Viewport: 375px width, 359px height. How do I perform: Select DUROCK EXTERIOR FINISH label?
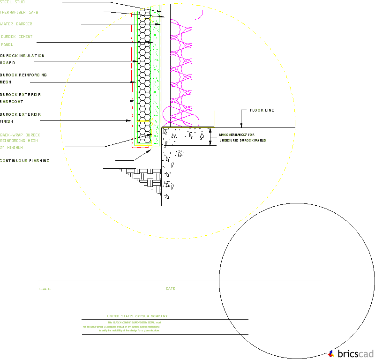20,118
